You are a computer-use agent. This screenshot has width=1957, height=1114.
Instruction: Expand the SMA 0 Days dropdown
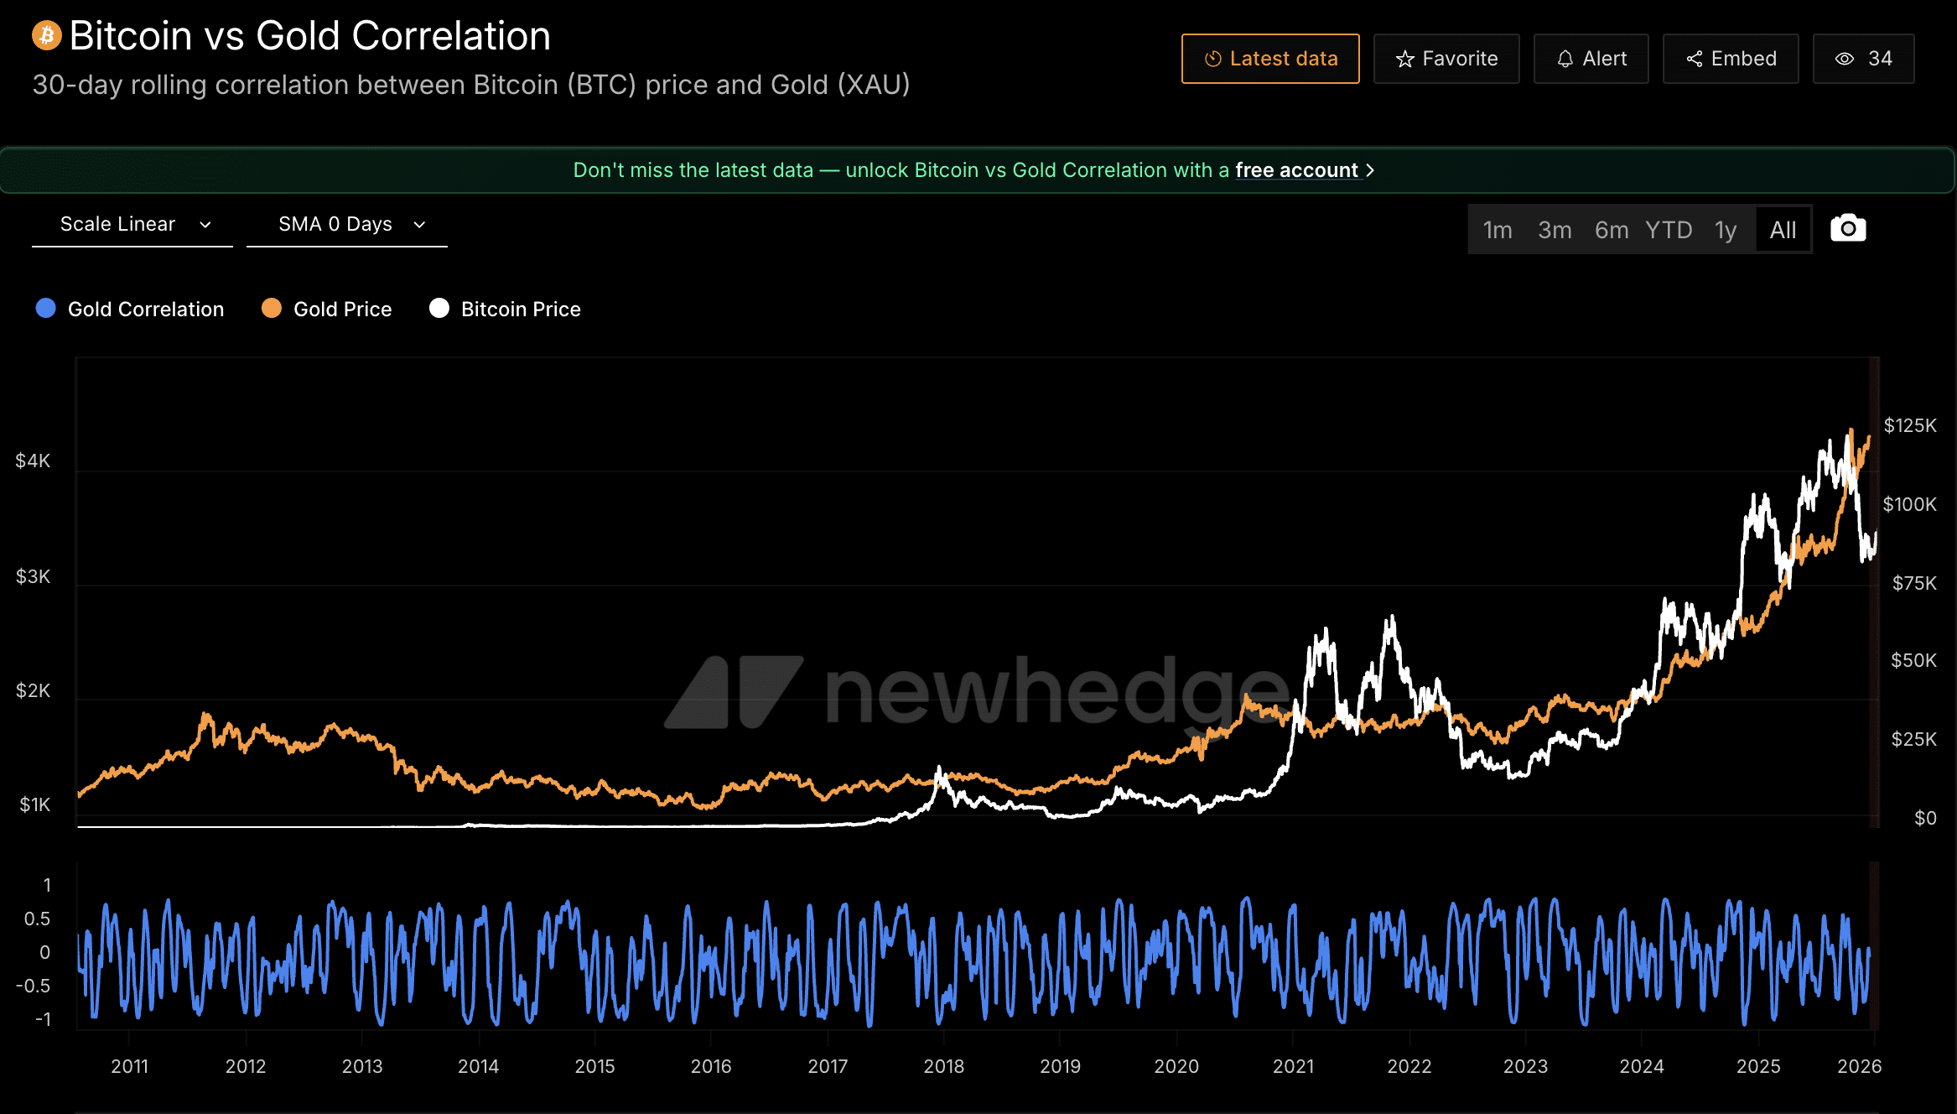[347, 224]
